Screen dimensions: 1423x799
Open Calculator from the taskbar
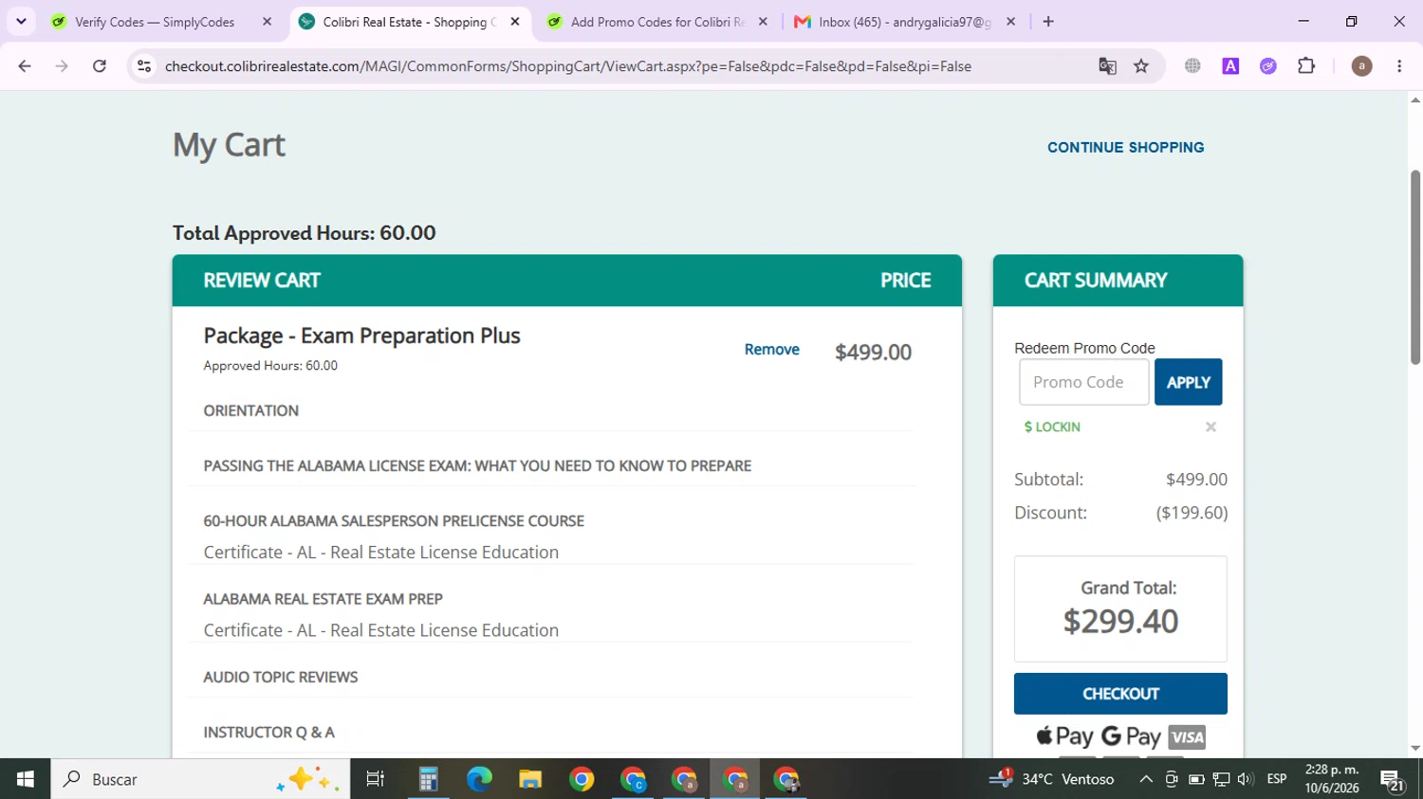[428, 779]
